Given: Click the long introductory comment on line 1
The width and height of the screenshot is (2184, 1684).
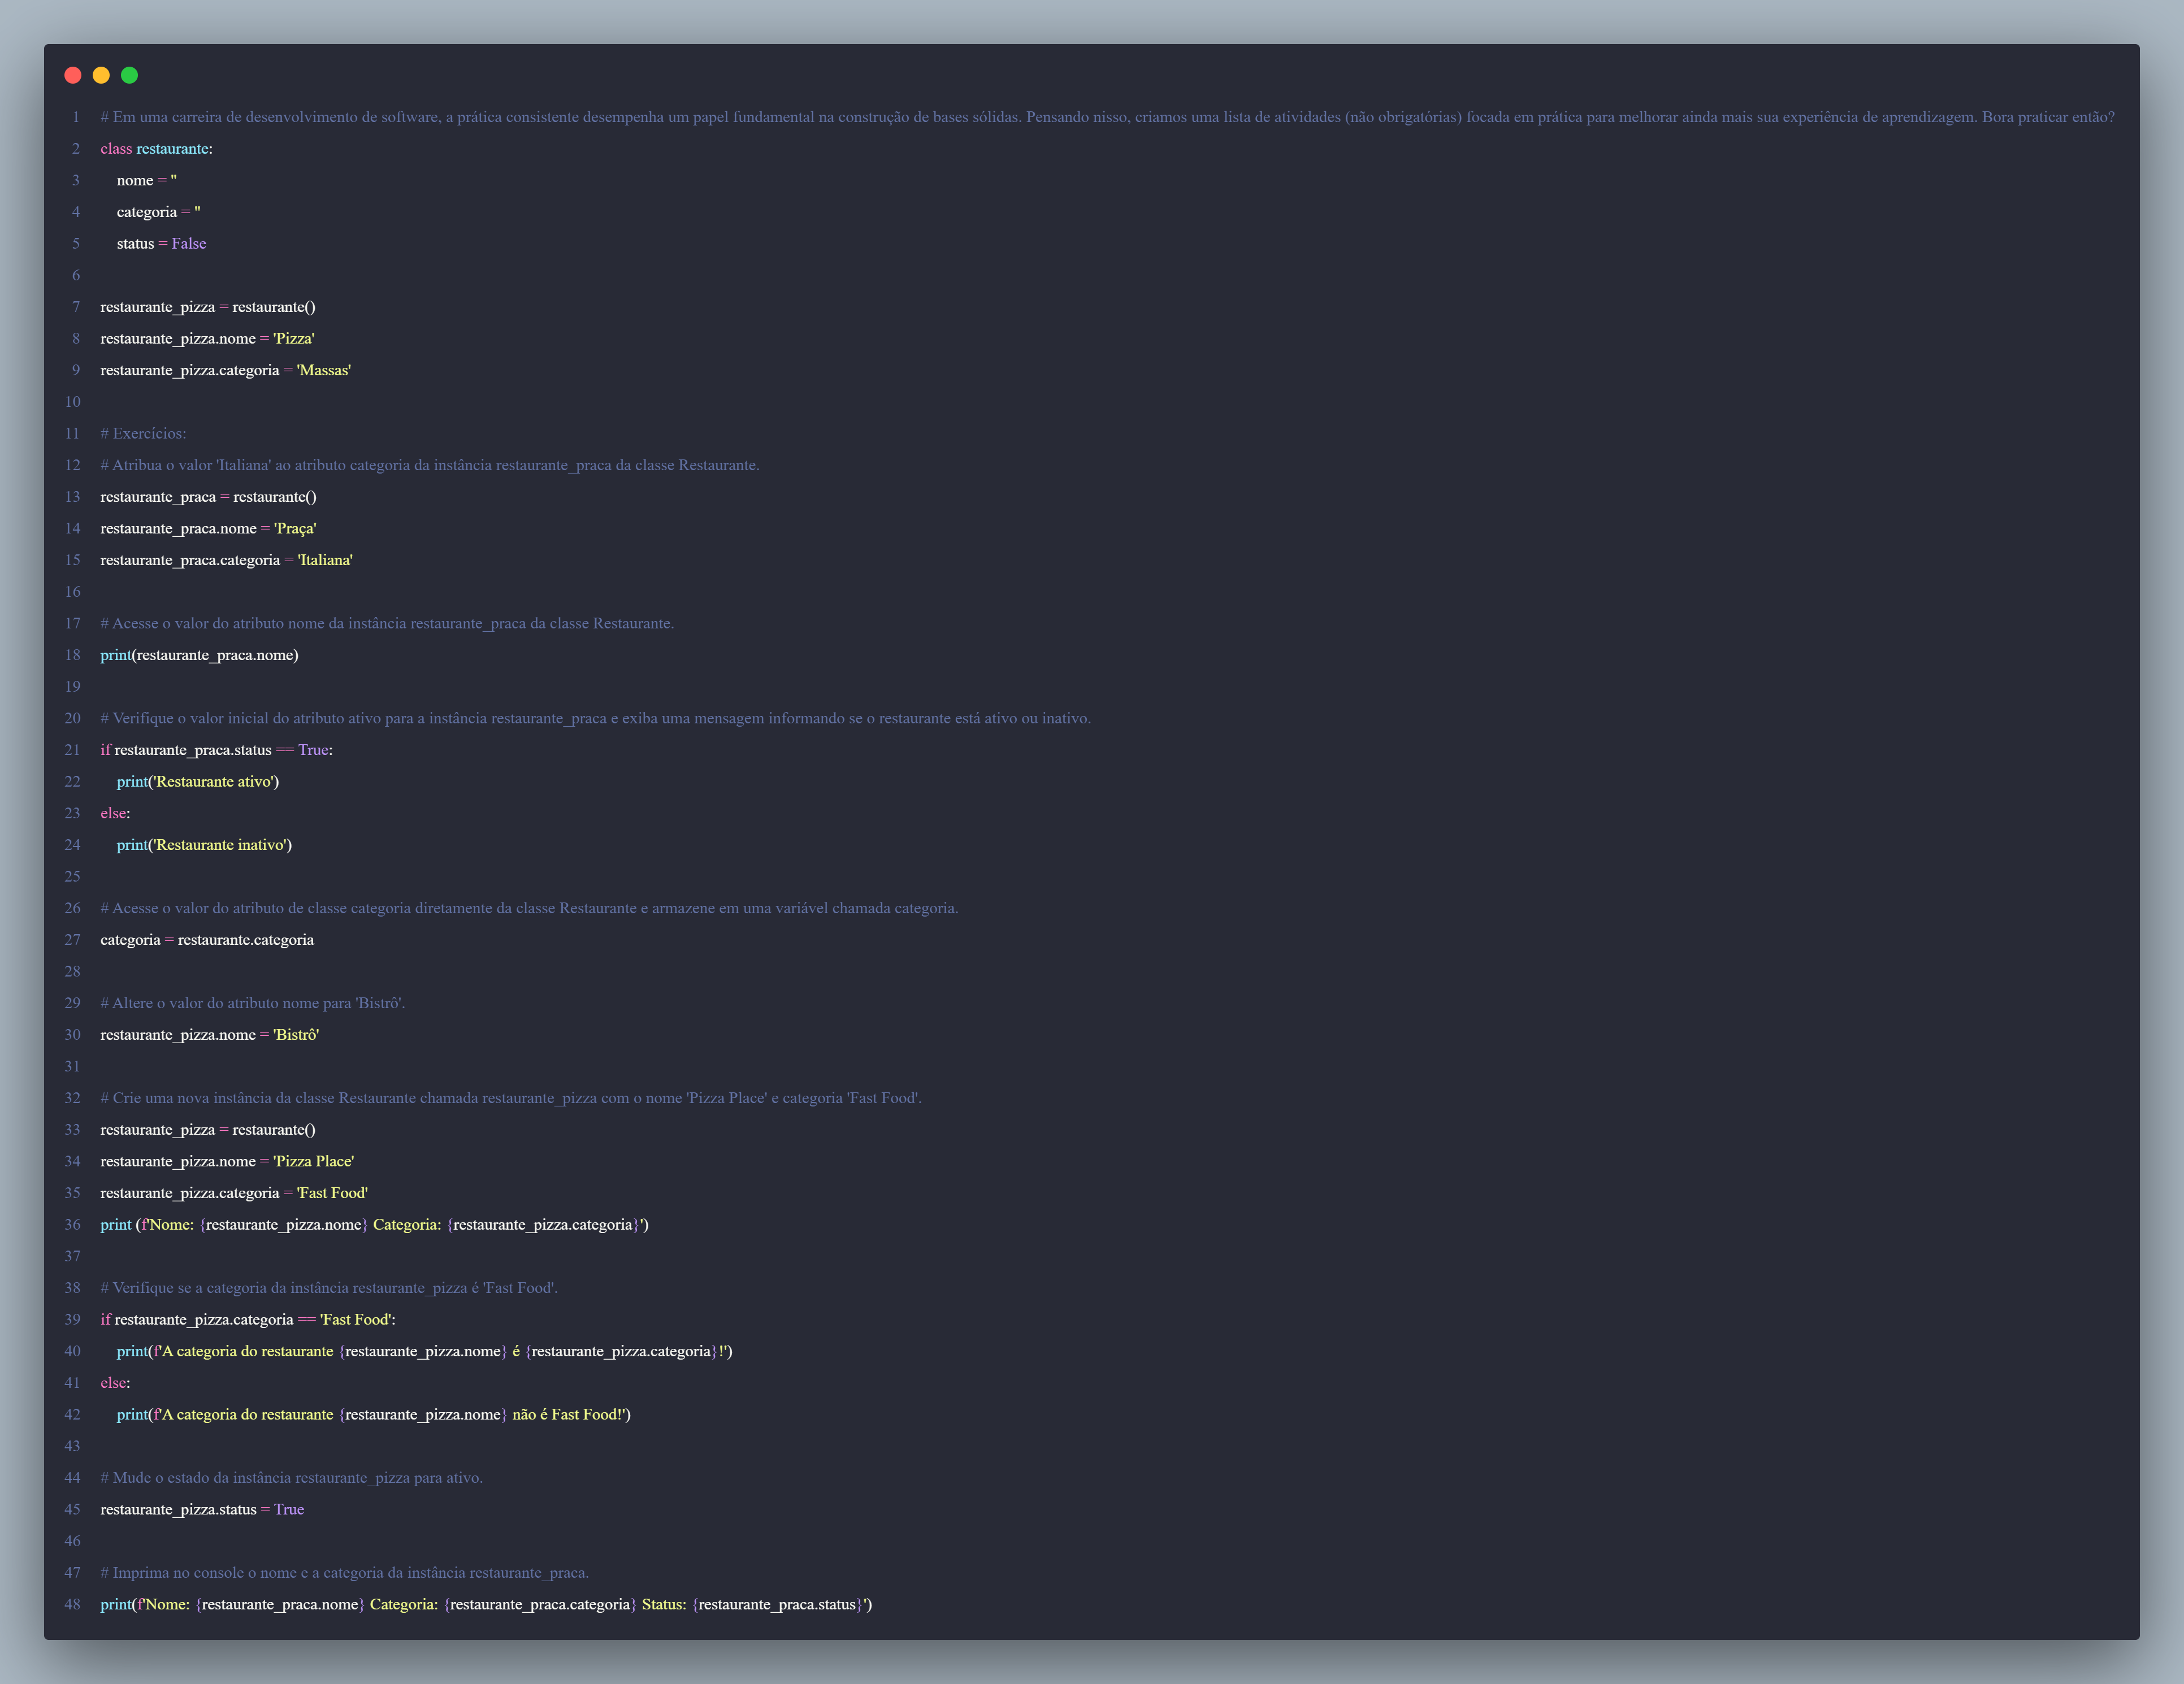Looking at the screenshot, I should tap(1107, 117).
